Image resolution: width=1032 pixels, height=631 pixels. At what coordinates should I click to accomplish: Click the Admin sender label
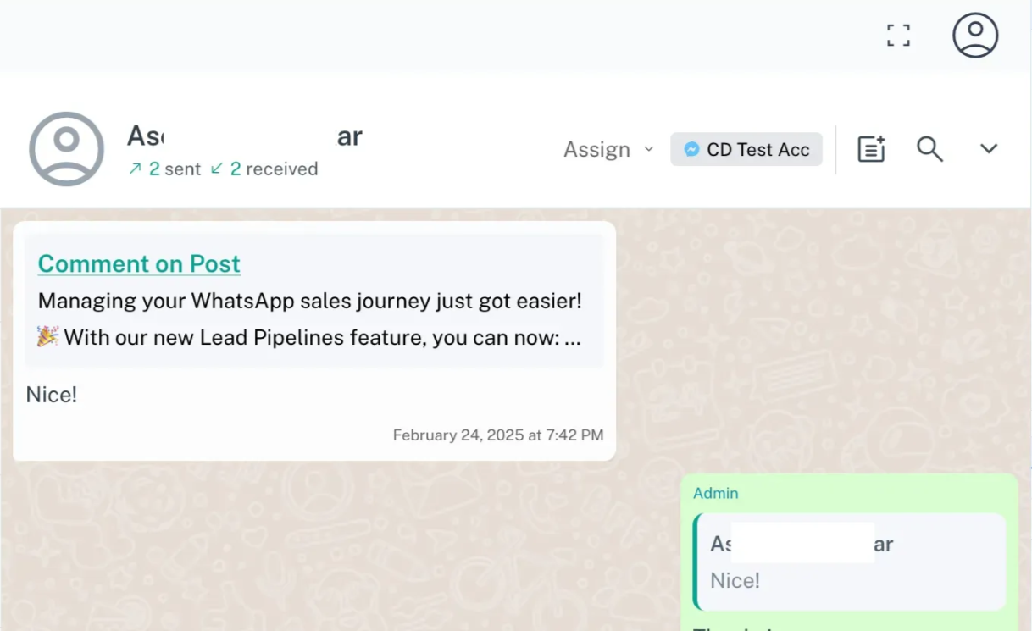click(x=715, y=493)
